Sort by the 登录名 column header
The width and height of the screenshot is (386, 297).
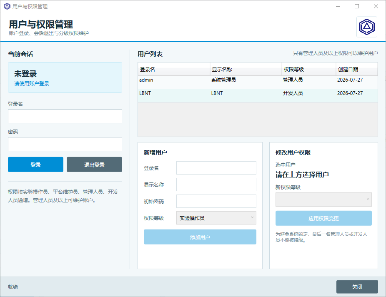point(174,70)
